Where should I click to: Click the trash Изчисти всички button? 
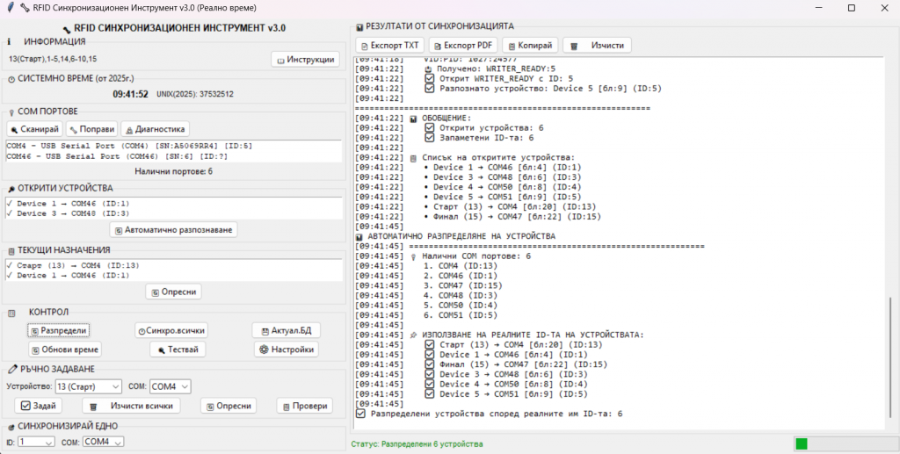tap(131, 406)
